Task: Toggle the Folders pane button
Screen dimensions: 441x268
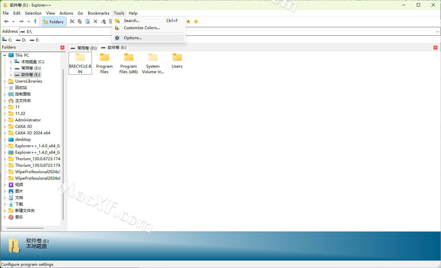Action: click(54, 22)
